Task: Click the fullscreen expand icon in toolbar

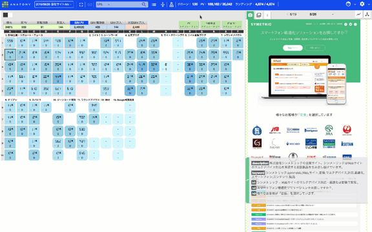Action: point(81,5)
